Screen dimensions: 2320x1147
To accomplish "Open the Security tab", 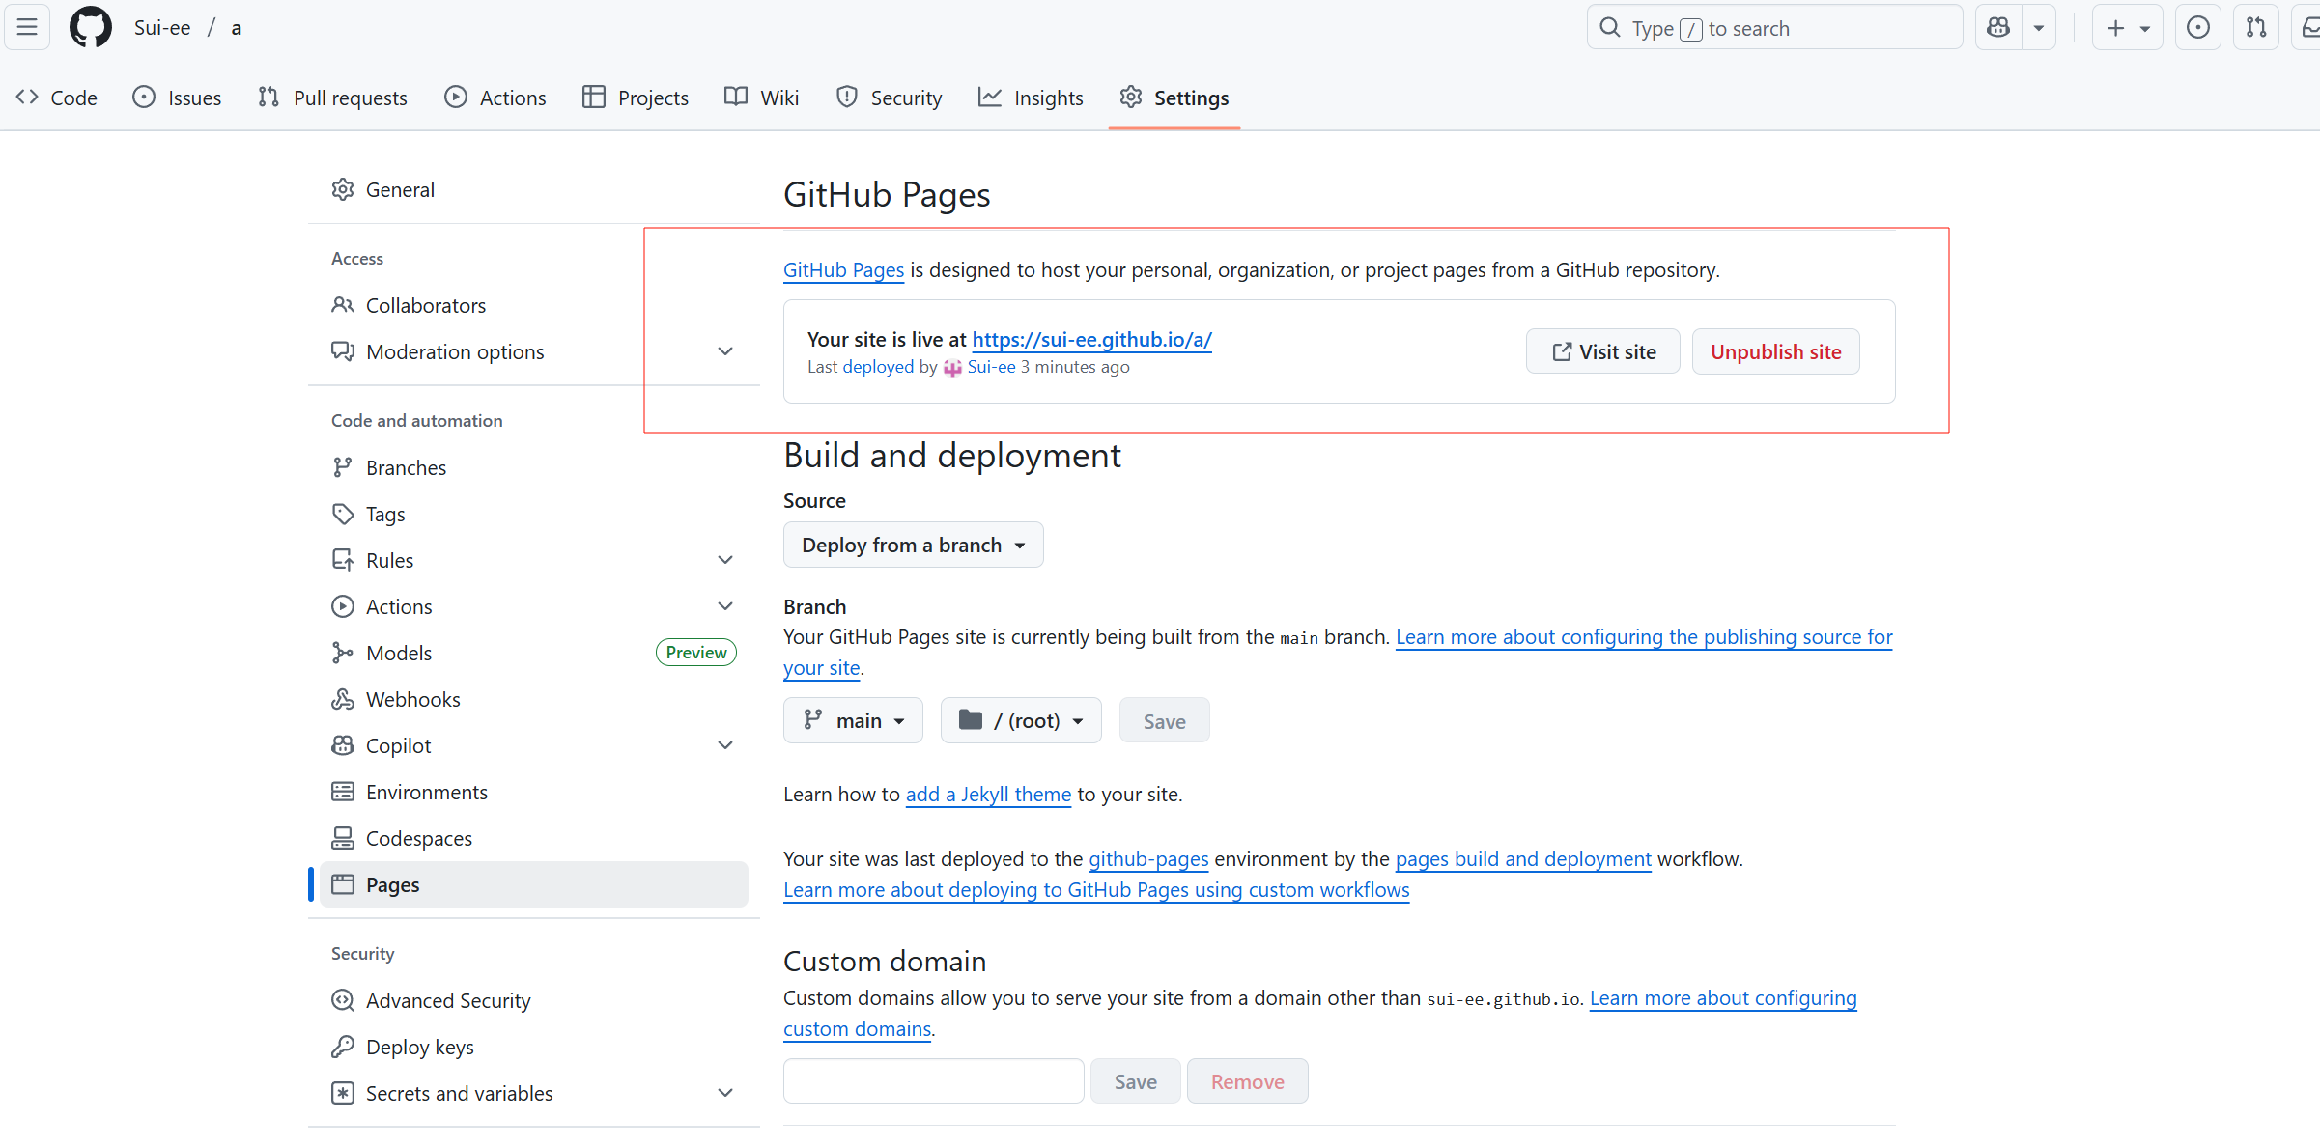I will (890, 98).
